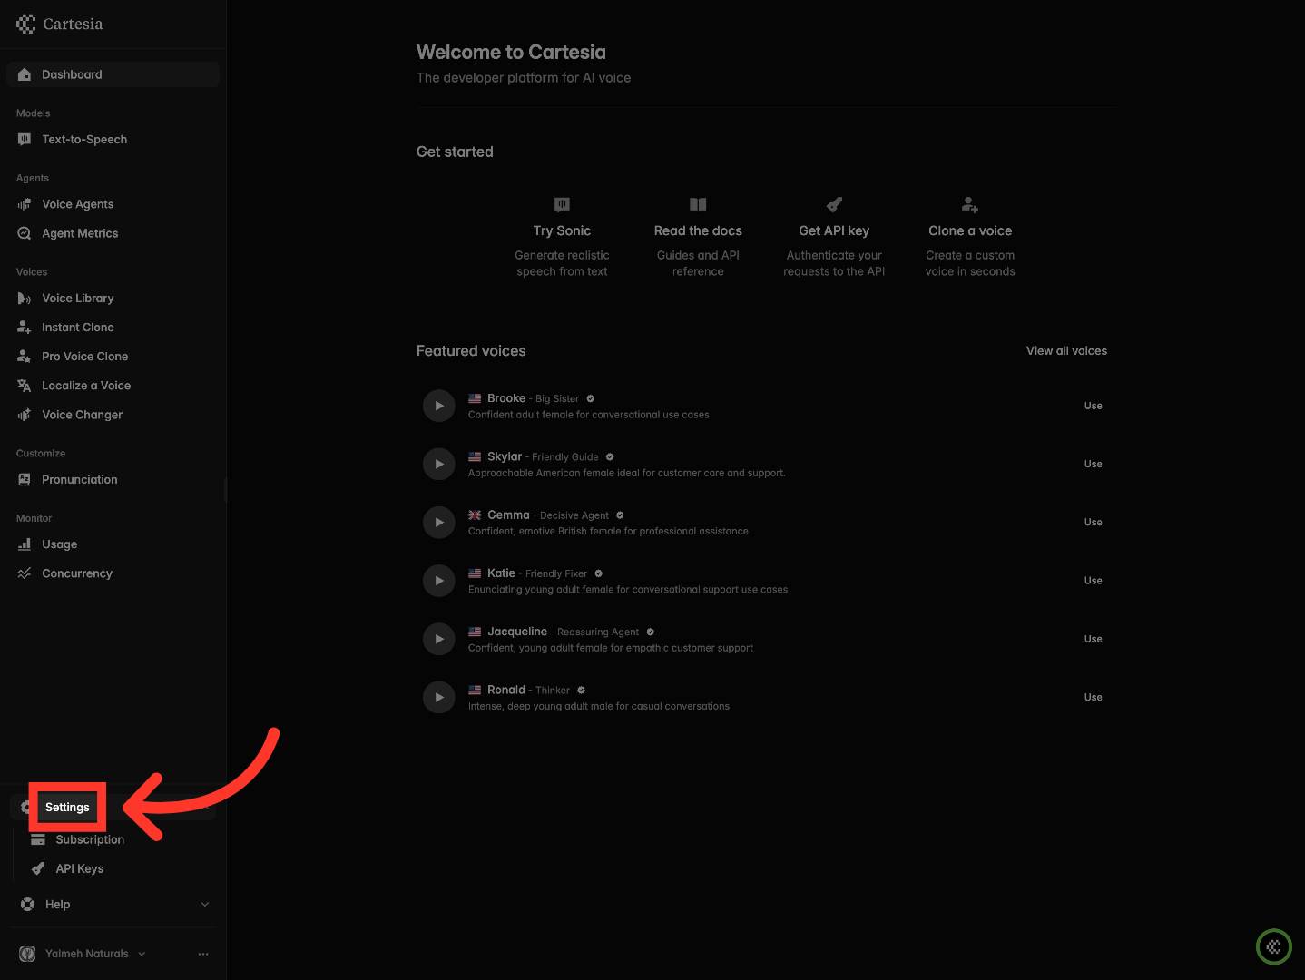The width and height of the screenshot is (1305, 980).
Task: Use the Brooke voice
Action: tap(1094, 406)
